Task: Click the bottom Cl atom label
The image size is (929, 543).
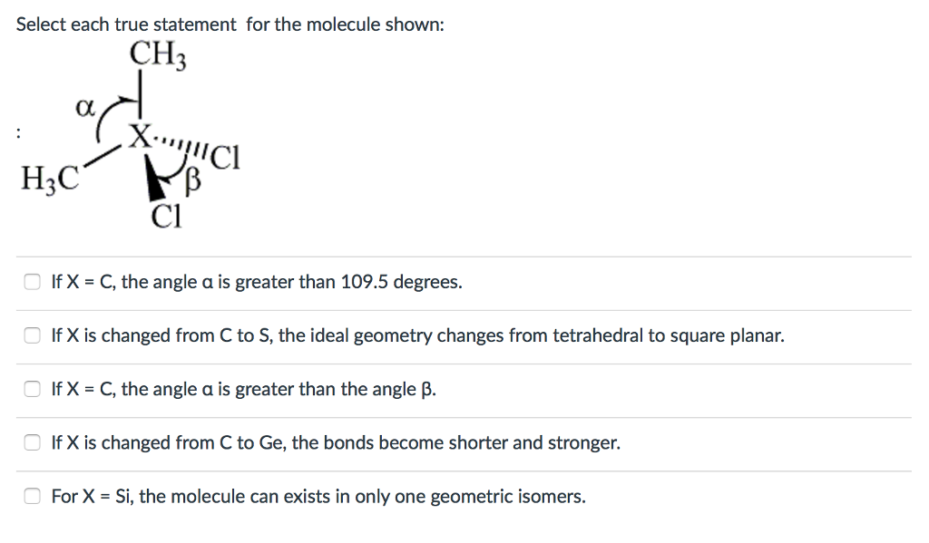Action: [x=167, y=216]
